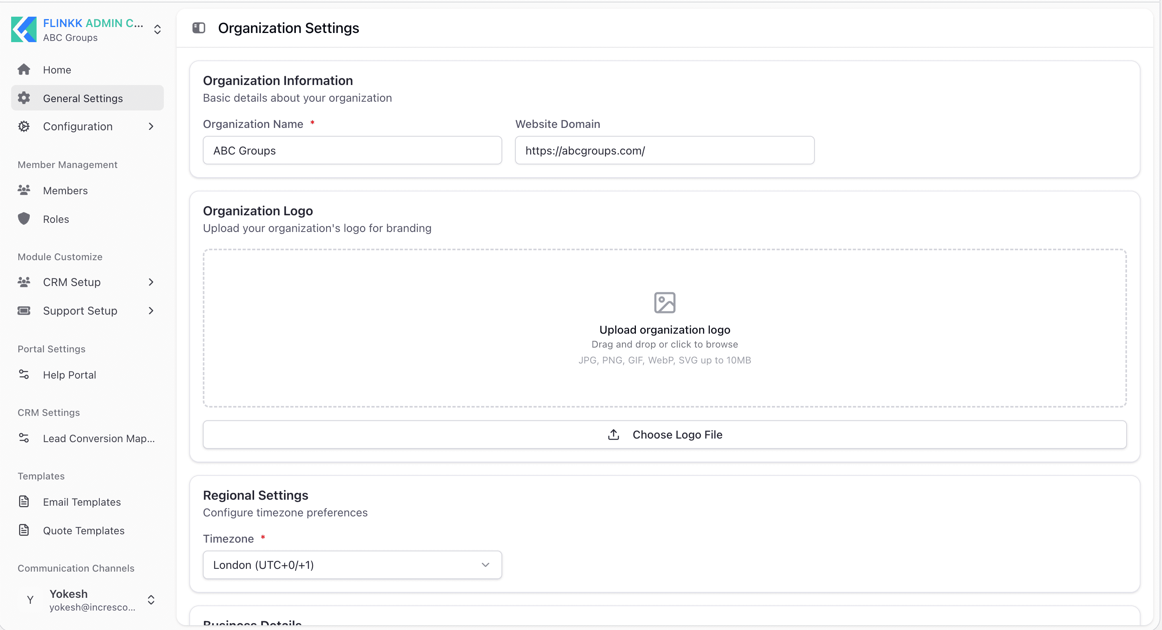Image resolution: width=1162 pixels, height=630 pixels.
Task: Click the Organization Settings page title
Action: click(289, 28)
